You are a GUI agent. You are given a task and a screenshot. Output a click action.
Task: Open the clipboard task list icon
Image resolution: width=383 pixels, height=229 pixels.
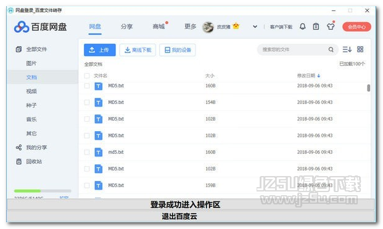coord(316,26)
